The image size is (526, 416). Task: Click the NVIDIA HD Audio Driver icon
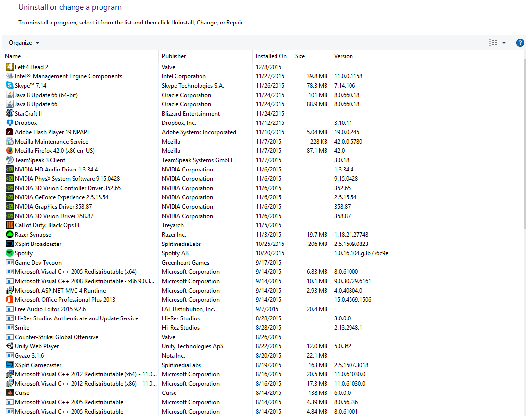[x=10, y=169]
